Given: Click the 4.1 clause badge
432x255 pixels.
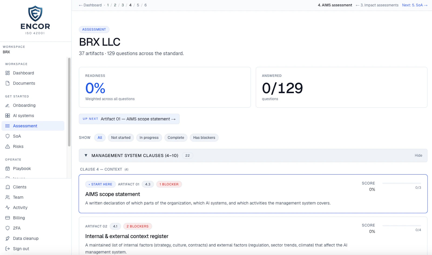Looking at the screenshot, I should 115,226.
